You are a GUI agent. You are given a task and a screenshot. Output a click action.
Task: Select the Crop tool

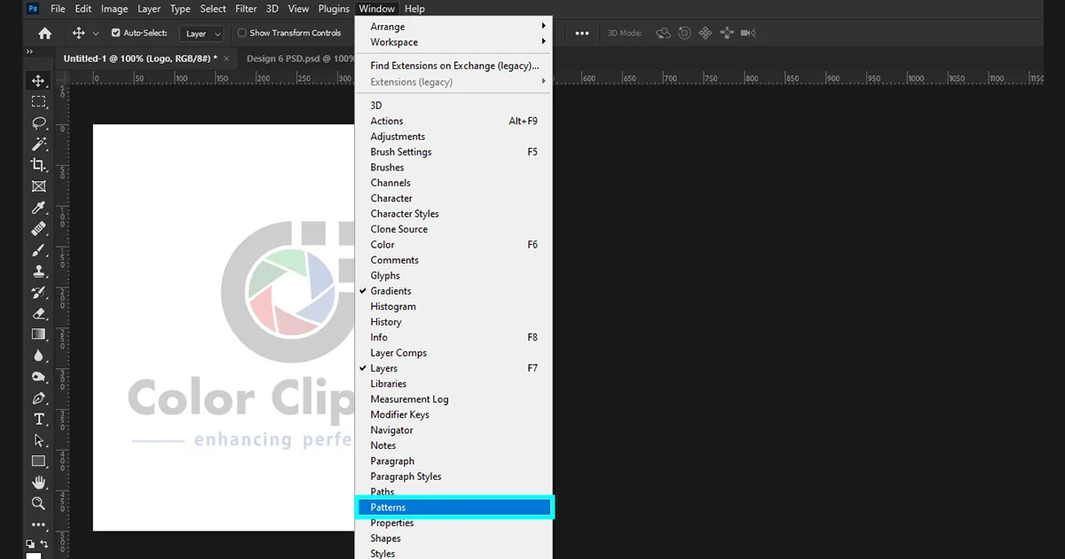37,165
